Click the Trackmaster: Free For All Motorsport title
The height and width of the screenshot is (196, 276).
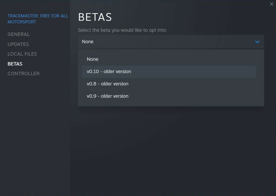click(x=38, y=16)
